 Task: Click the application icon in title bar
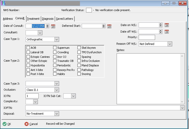point(3,3)
